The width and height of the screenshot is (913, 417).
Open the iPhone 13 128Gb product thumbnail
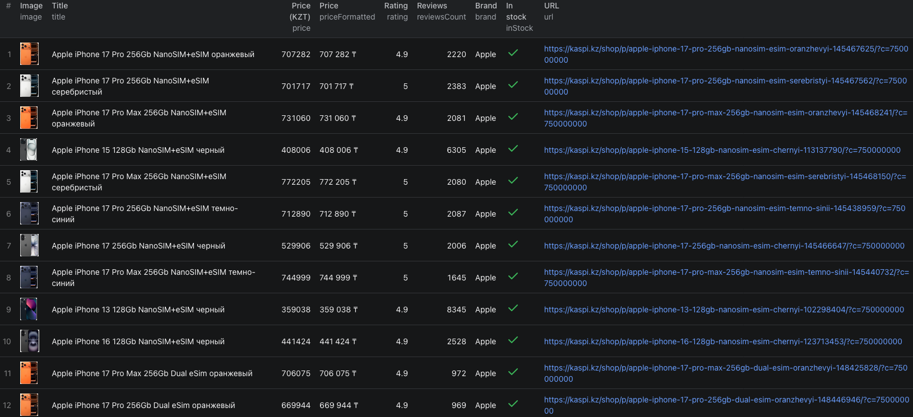coord(29,309)
